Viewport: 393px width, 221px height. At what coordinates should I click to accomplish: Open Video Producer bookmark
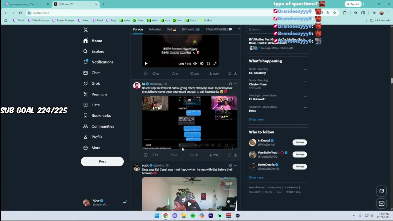click(x=38, y=20)
